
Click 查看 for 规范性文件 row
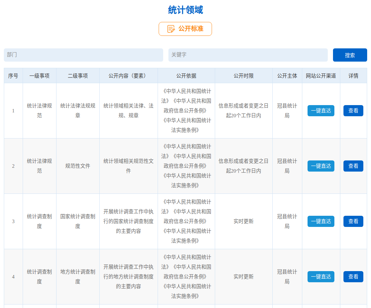353,166
